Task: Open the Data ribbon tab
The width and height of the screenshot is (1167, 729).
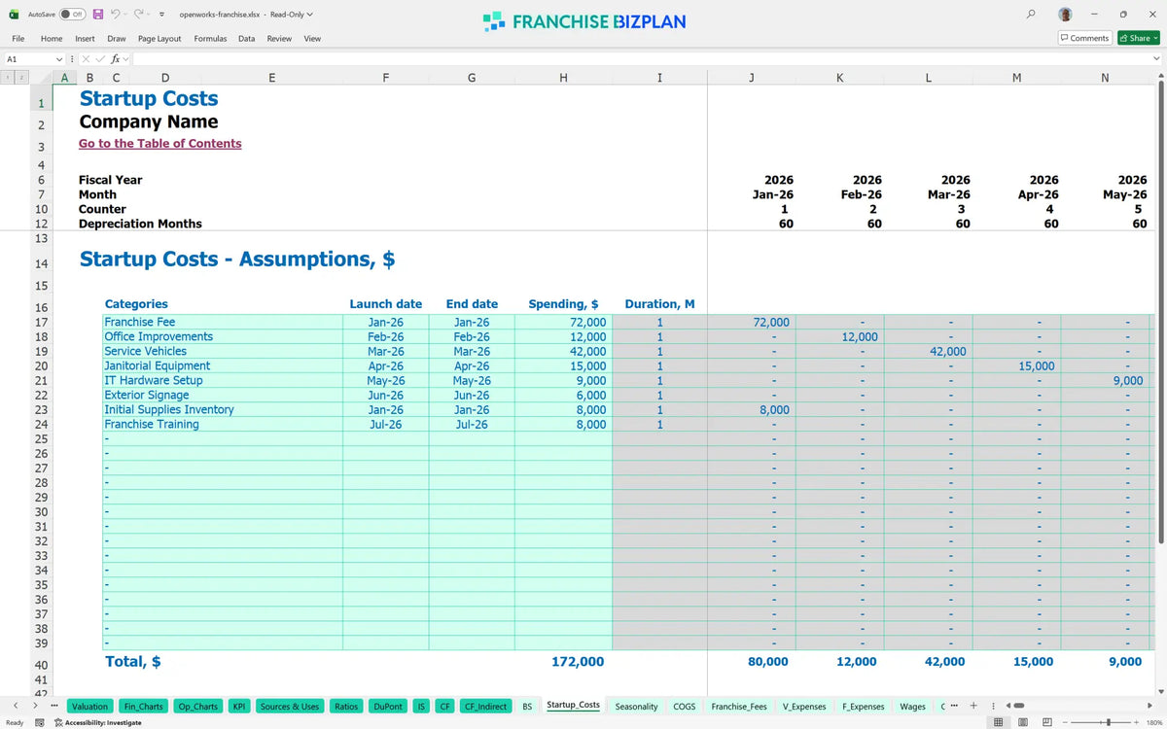Action: click(x=247, y=39)
